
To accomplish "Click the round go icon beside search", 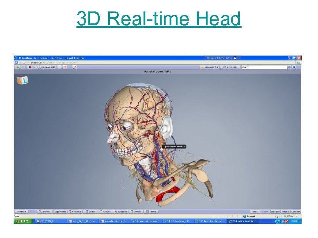I will [289, 67].
